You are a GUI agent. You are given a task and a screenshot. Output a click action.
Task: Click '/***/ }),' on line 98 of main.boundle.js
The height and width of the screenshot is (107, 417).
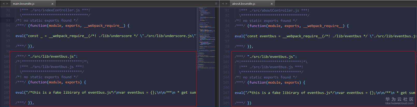coord(25,46)
